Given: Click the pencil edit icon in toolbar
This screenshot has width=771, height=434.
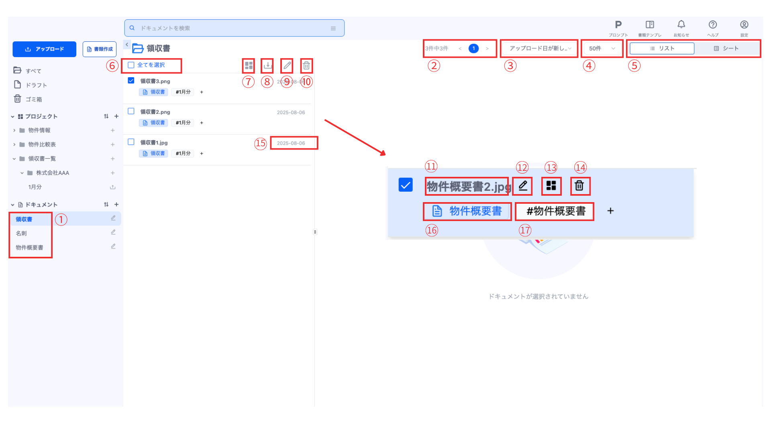Looking at the screenshot, I should click(x=287, y=66).
